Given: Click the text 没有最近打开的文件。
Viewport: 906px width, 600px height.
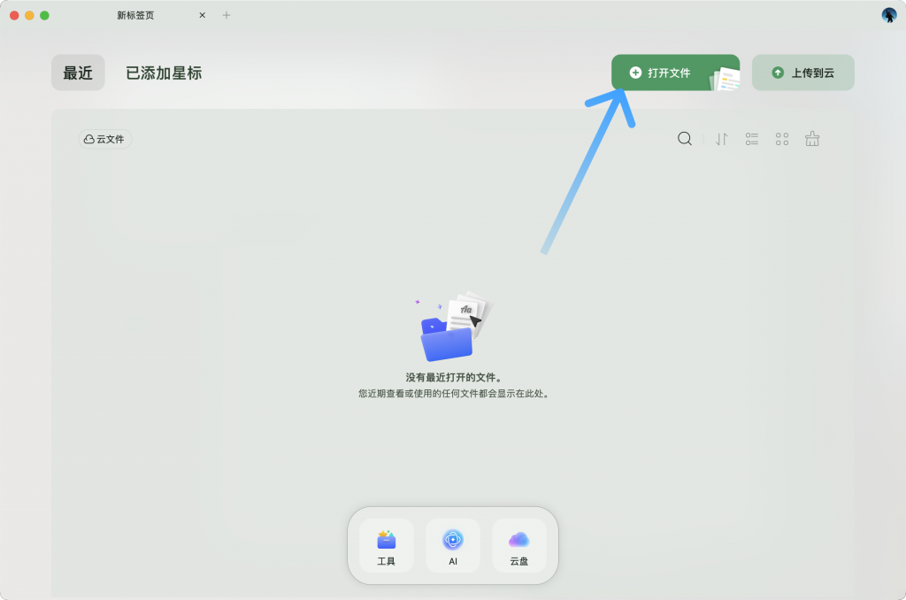Looking at the screenshot, I should coord(454,378).
